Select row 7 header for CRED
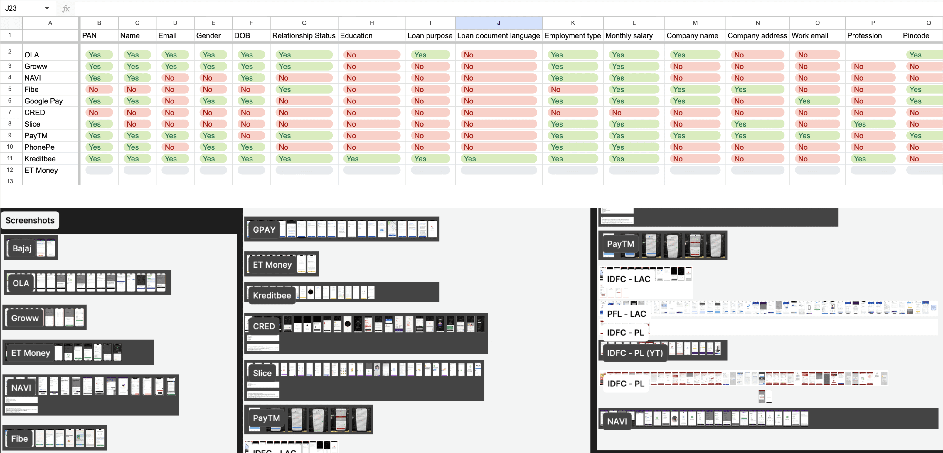 pyautogui.click(x=10, y=112)
